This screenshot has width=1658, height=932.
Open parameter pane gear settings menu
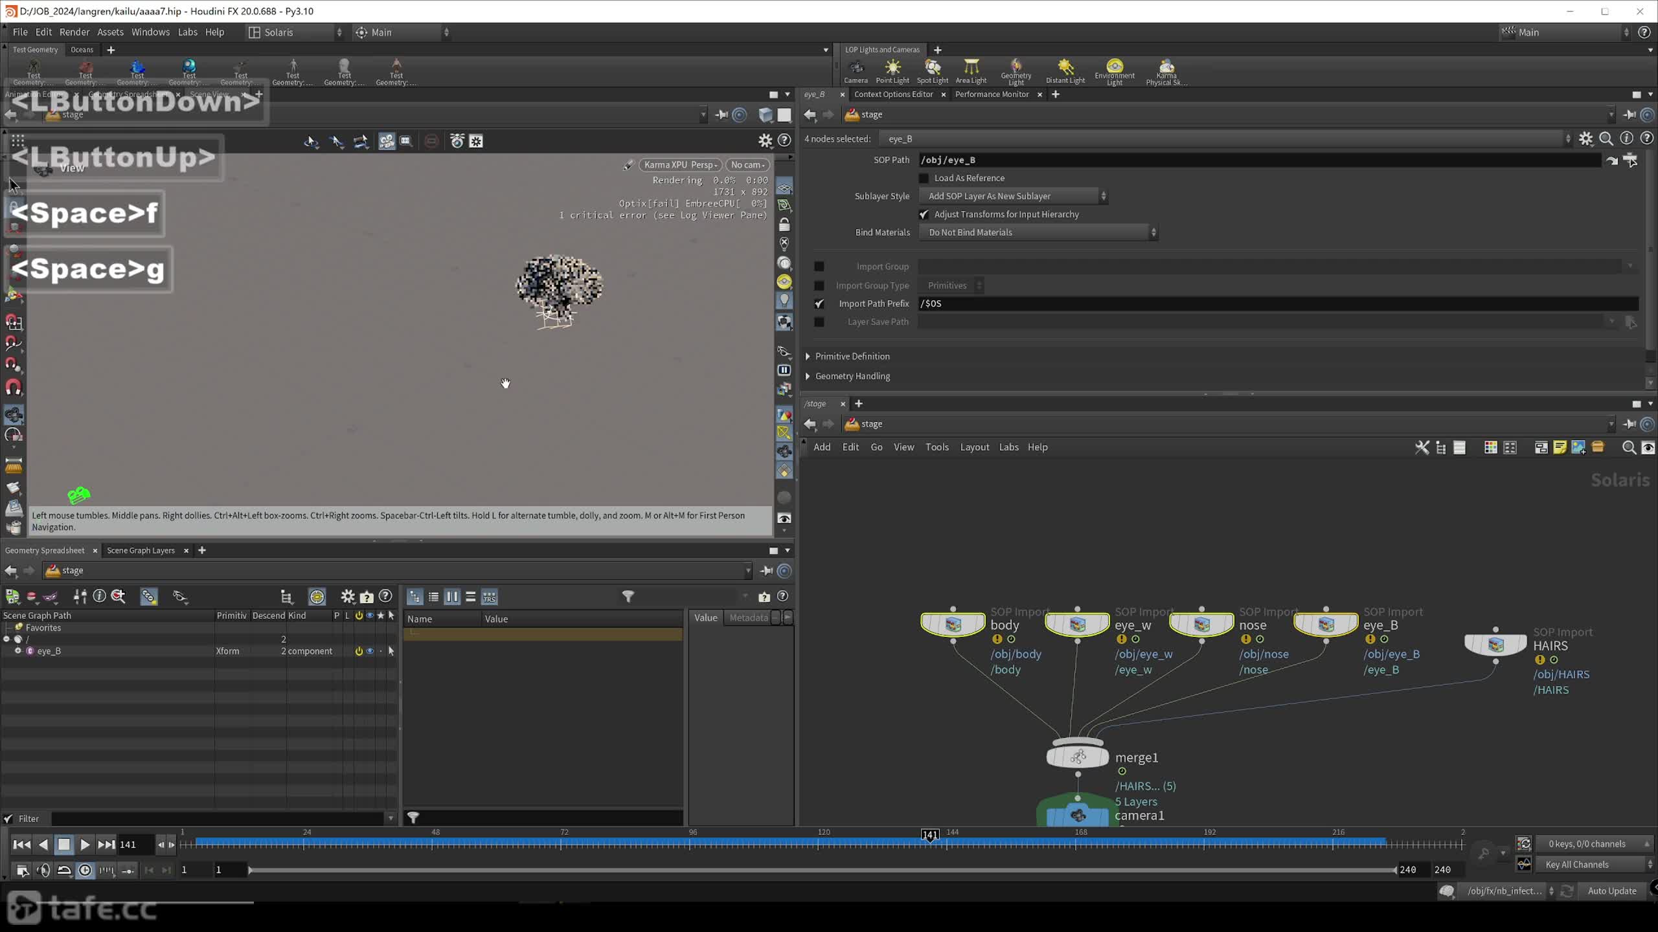point(1585,139)
